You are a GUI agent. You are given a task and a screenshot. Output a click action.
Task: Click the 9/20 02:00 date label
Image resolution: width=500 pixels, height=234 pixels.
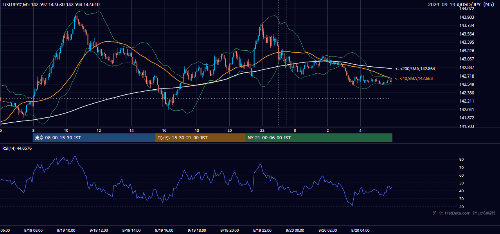coord(328,230)
